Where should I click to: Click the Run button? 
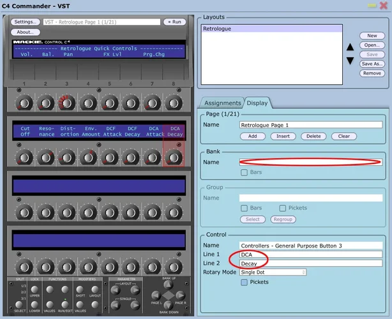pyautogui.click(x=174, y=22)
